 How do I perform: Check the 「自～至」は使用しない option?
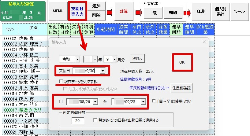[154, 101]
